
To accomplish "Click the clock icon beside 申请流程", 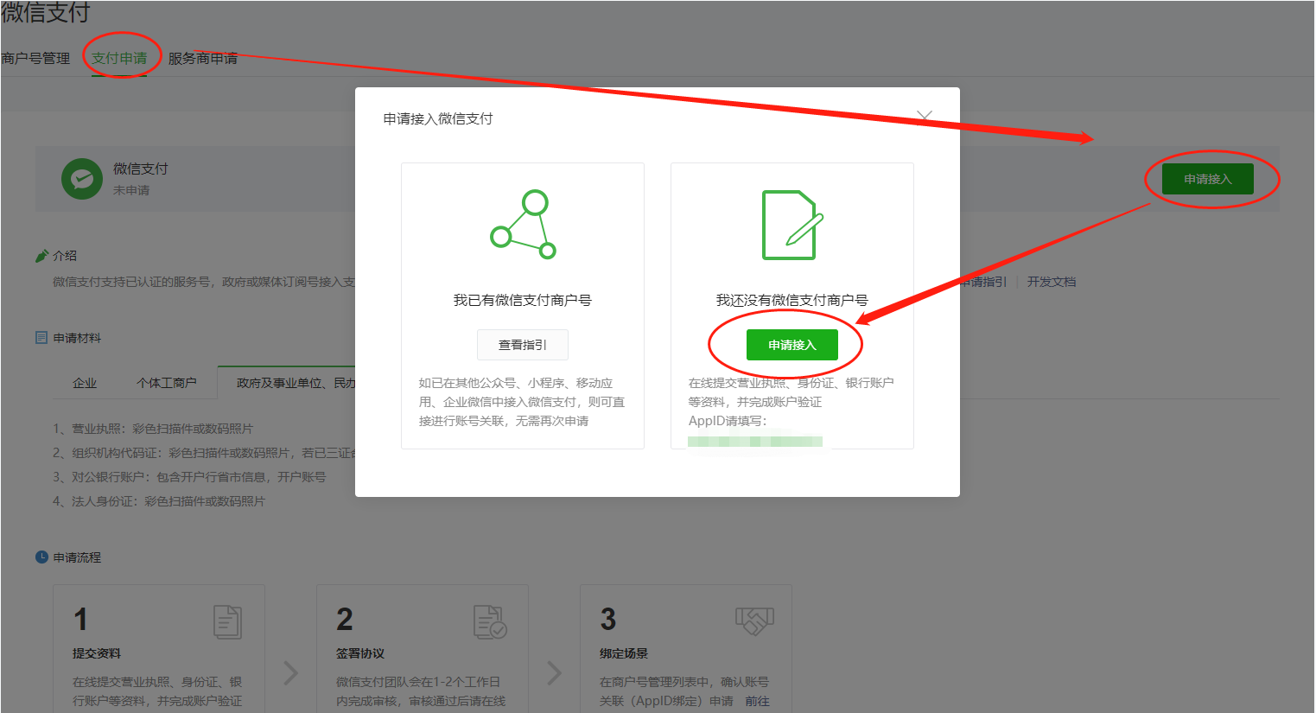I will [41, 557].
